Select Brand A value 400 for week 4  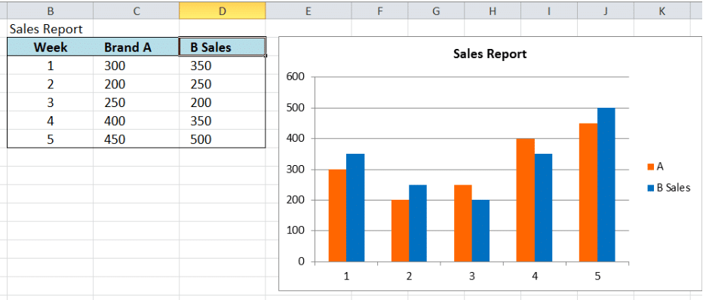click(x=137, y=121)
